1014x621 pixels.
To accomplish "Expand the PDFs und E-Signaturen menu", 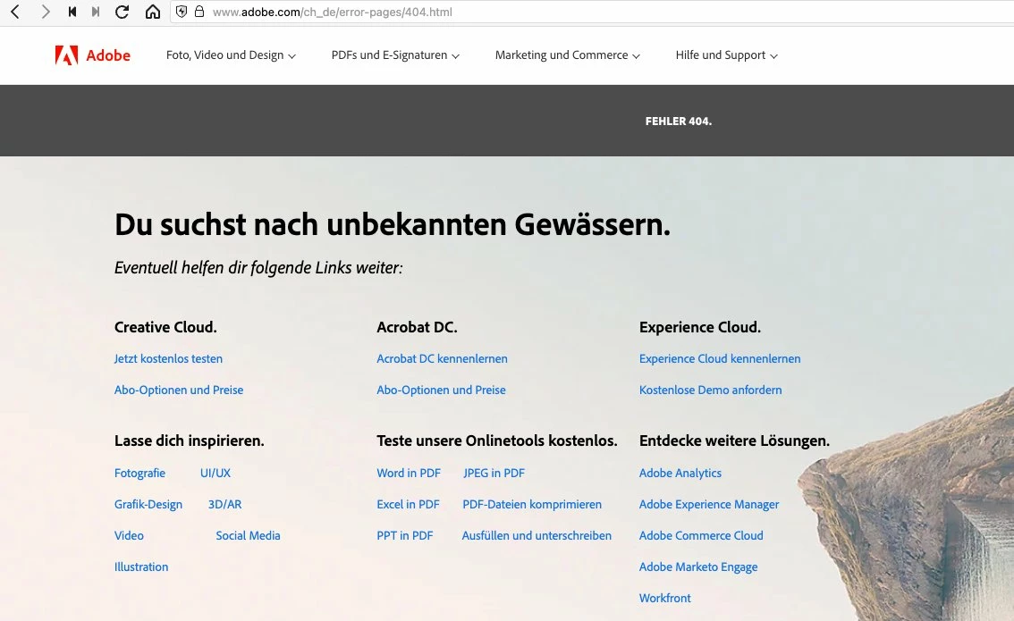I will (395, 55).
